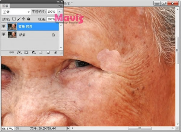Hide the 背景 拷貝 layer
Screen dimensions: 181x132
[4, 27]
